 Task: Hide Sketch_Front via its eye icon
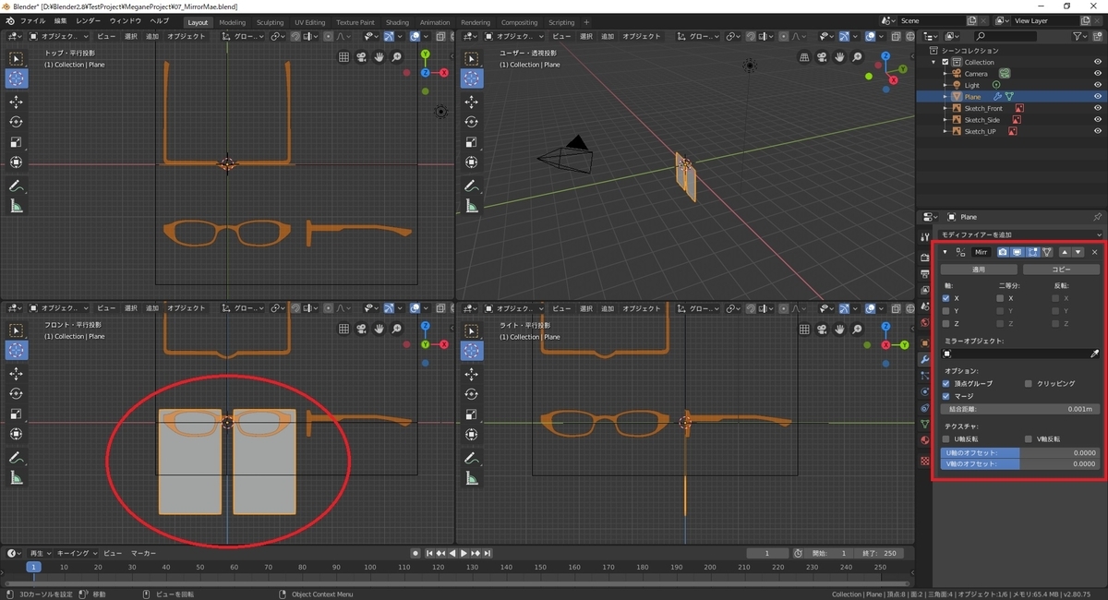coord(1097,108)
